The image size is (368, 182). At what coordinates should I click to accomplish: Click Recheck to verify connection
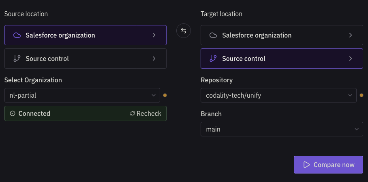(x=146, y=113)
